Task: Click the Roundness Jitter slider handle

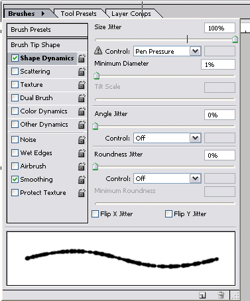Action: (95, 166)
